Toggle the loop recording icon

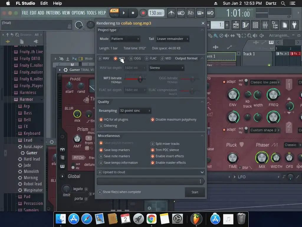[210, 13]
